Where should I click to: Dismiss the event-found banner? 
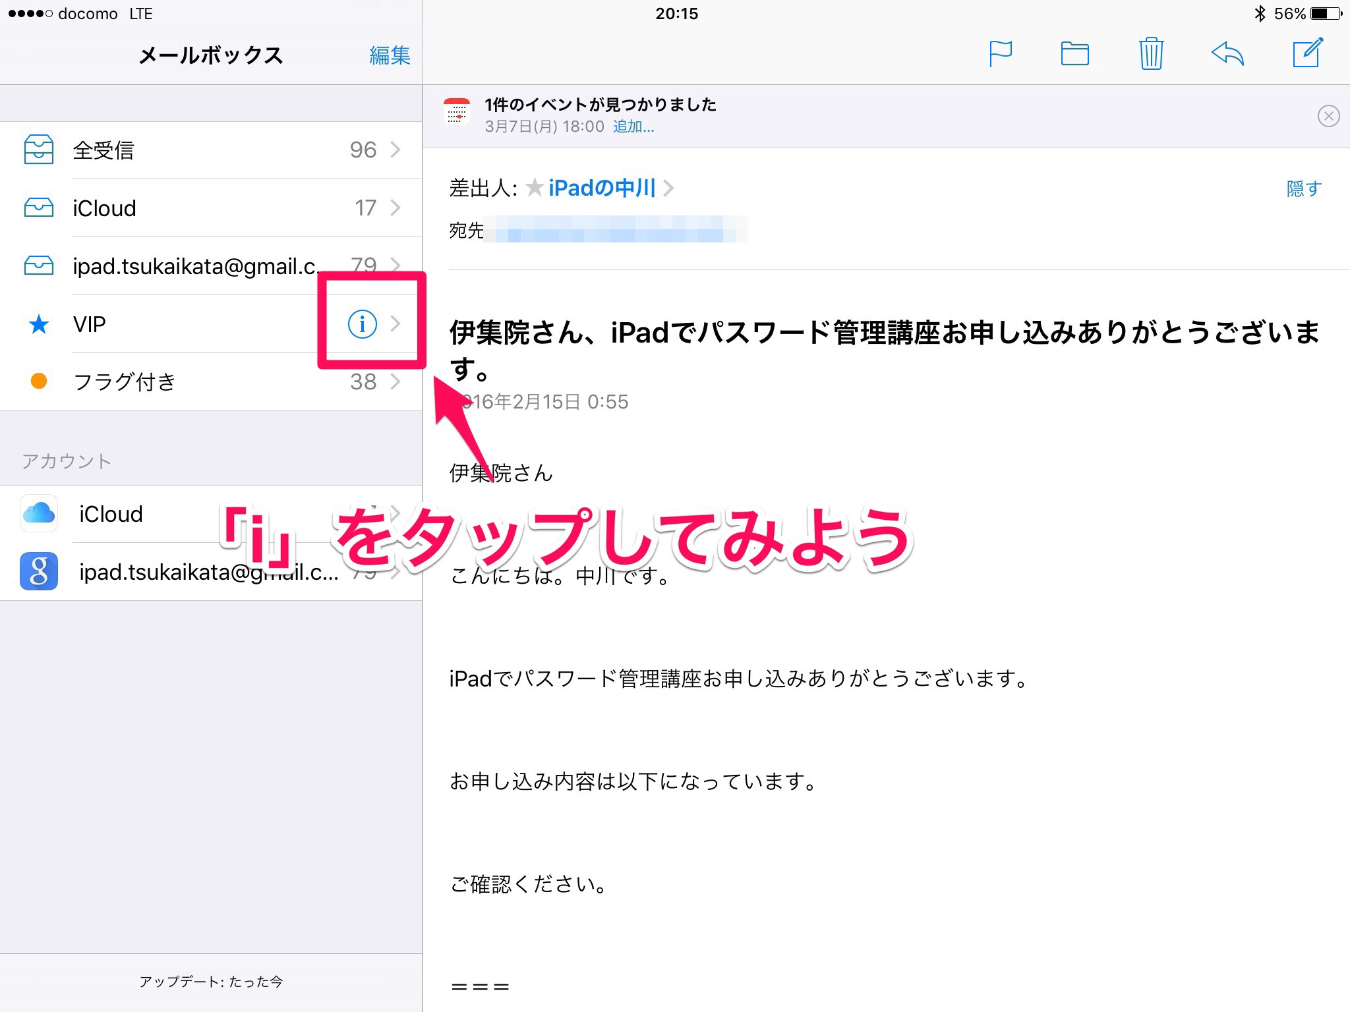click(1328, 117)
